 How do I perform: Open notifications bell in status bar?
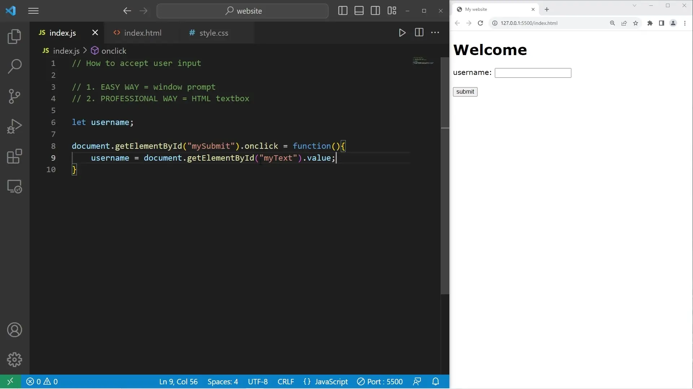pos(436,381)
